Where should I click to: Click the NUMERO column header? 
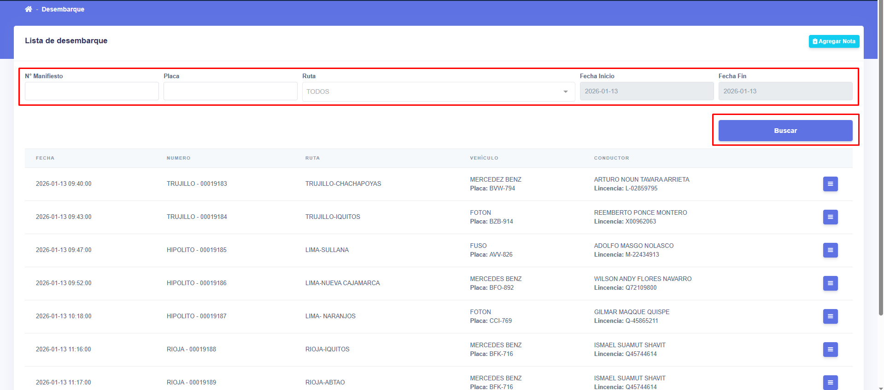pyautogui.click(x=178, y=158)
